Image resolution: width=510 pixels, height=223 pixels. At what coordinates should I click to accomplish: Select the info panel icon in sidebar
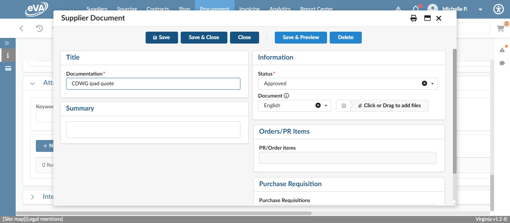click(x=7, y=55)
